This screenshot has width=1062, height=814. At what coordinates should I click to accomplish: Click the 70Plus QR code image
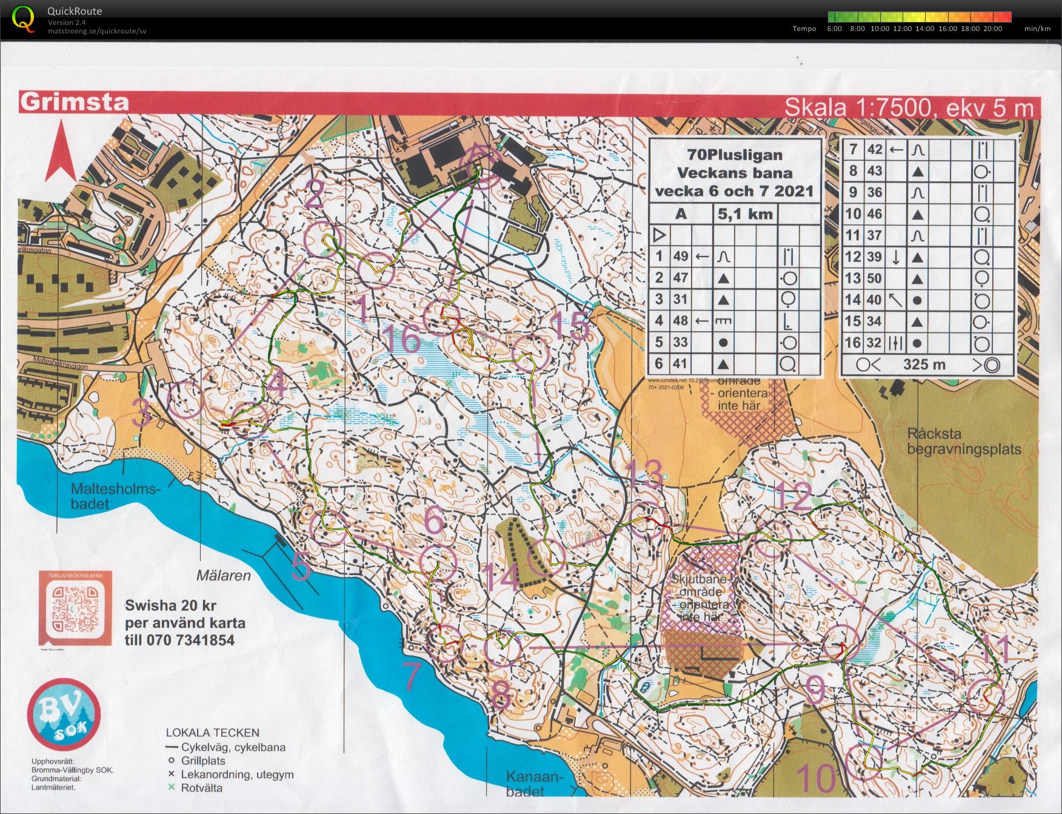click(x=76, y=610)
